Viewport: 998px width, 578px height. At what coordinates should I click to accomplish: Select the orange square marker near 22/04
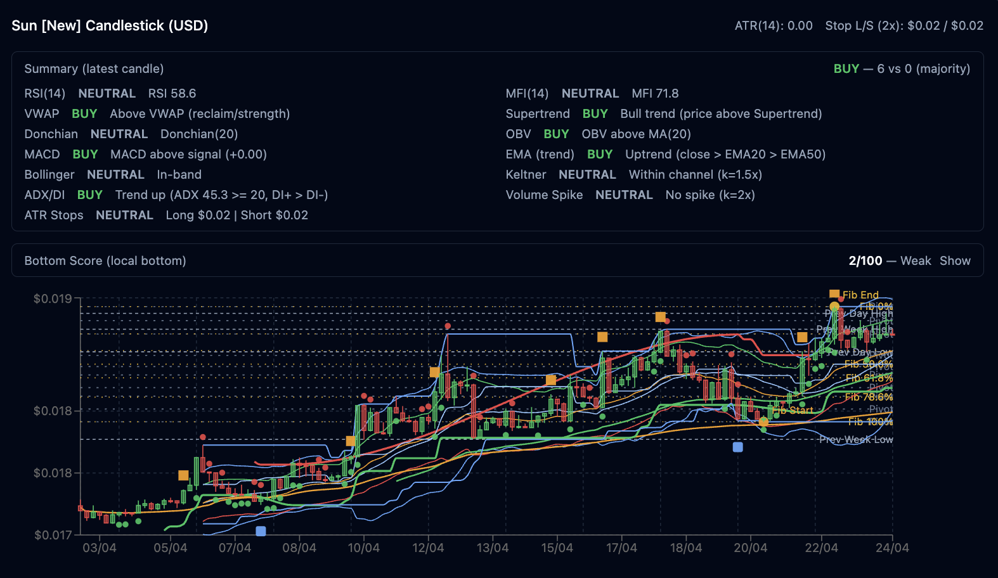802,337
